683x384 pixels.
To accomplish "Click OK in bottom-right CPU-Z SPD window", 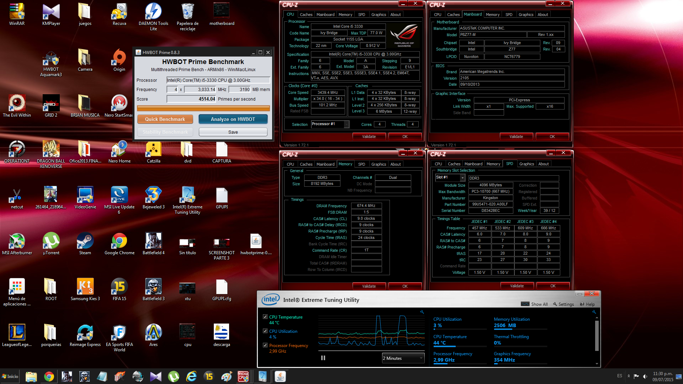I will [x=553, y=286].
